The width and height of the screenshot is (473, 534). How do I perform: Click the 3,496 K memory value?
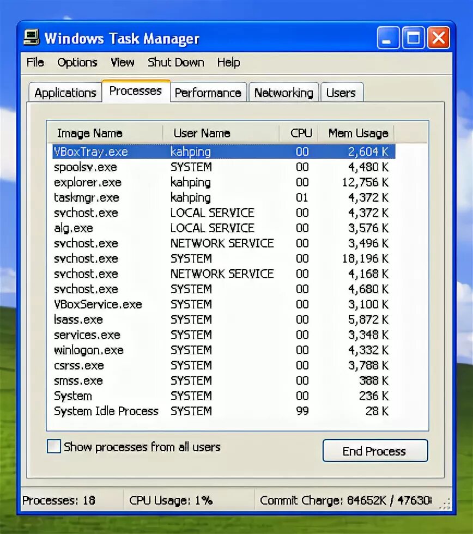tap(368, 243)
